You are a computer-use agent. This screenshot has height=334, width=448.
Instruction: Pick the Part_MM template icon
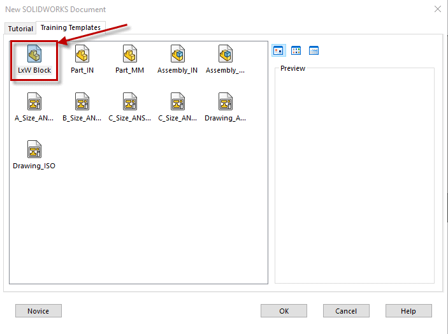[130, 54]
